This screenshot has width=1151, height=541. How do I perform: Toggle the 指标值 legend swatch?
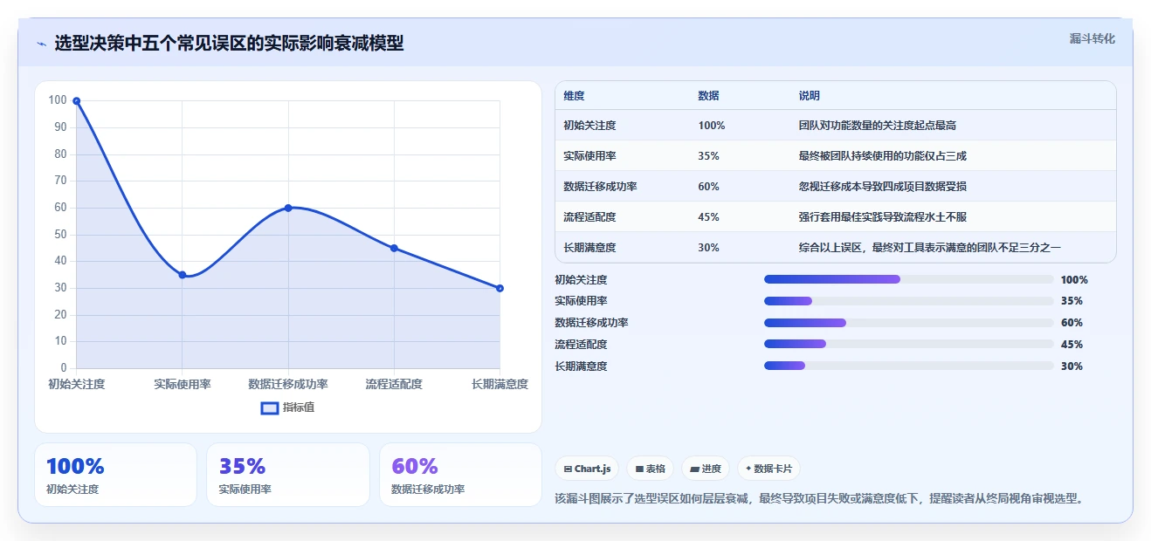pos(270,407)
